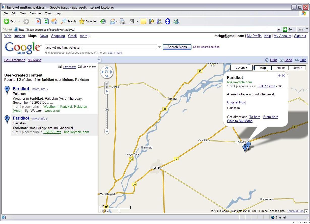Click the Search Maps button

[177, 47]
